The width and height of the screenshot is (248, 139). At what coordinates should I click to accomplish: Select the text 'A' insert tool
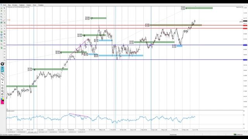pos(4,29)
